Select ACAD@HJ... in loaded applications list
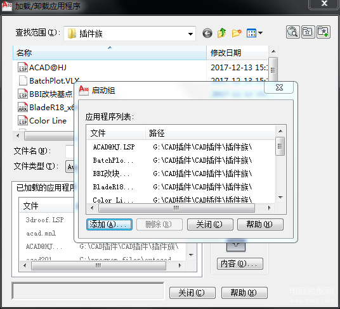Viewport: 340px width, 309px height. pos(103,246)
